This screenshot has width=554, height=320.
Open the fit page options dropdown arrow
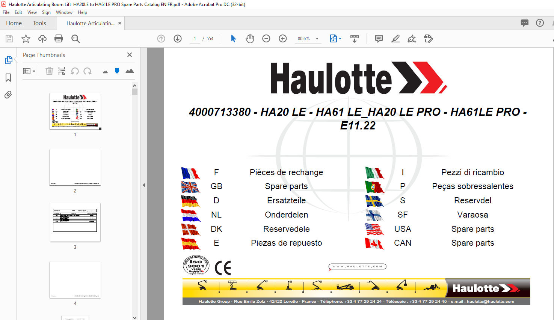(340, 39)
